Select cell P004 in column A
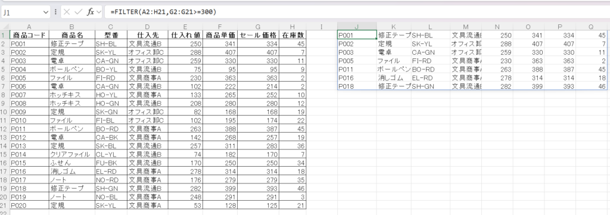Image resolution: width=610 pixels, height=215 pixels. pos(29,69)
